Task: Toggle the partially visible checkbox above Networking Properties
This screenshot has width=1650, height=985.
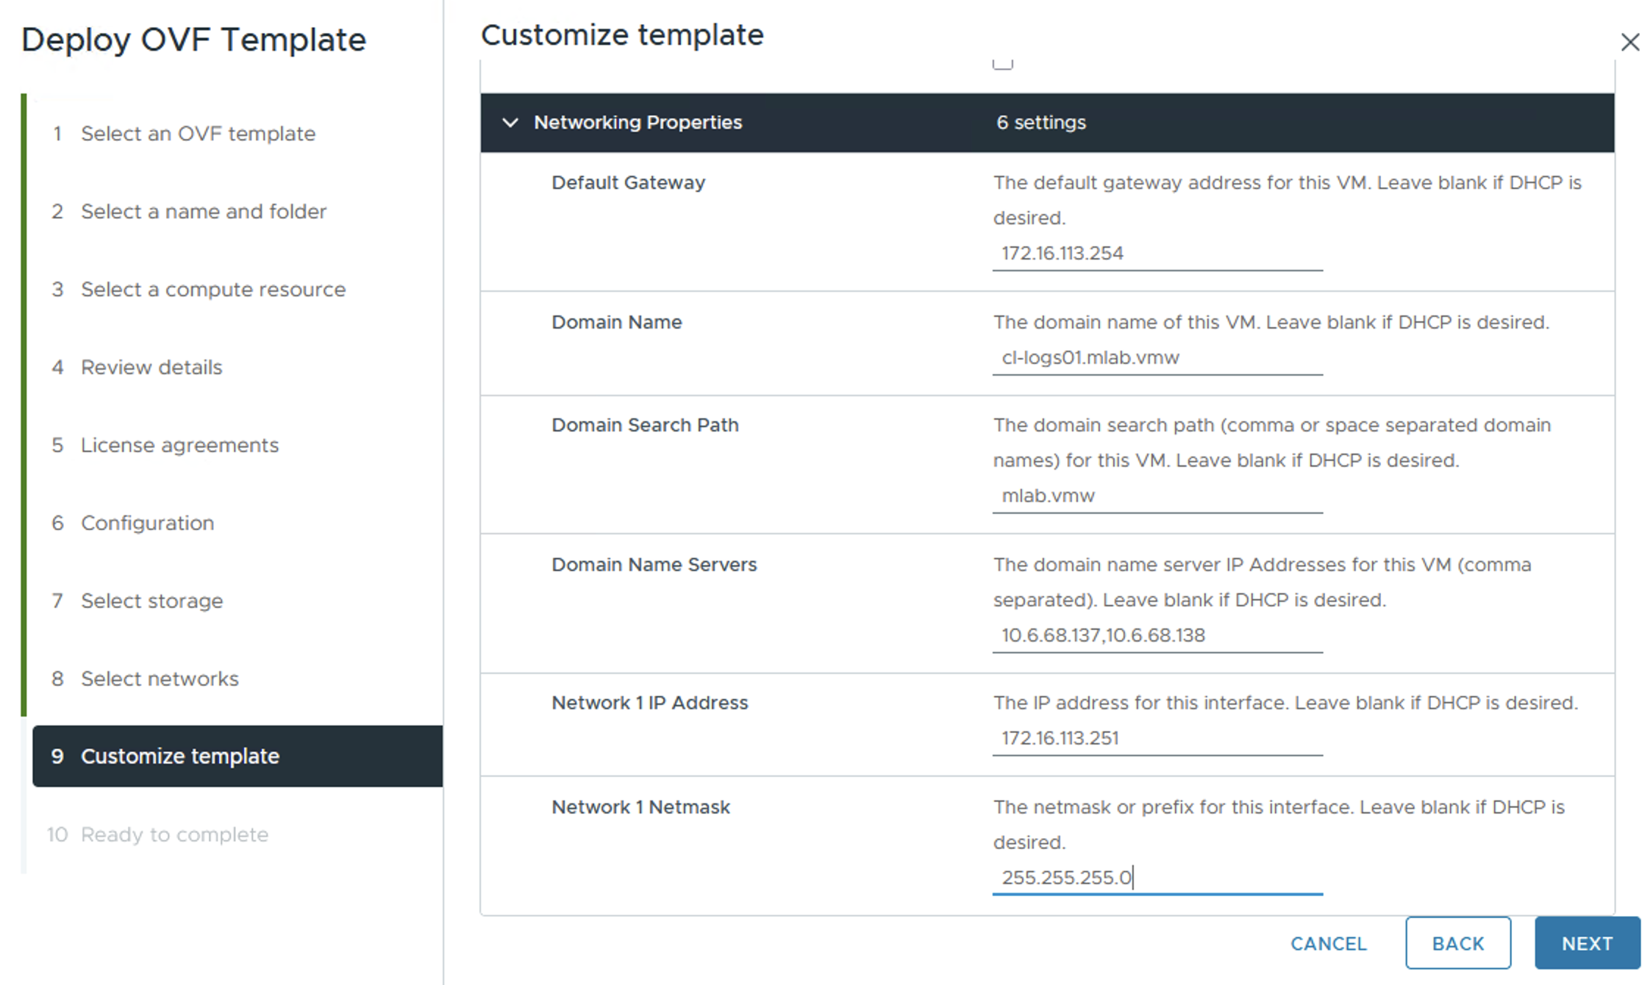Action: click(1002, 64)
